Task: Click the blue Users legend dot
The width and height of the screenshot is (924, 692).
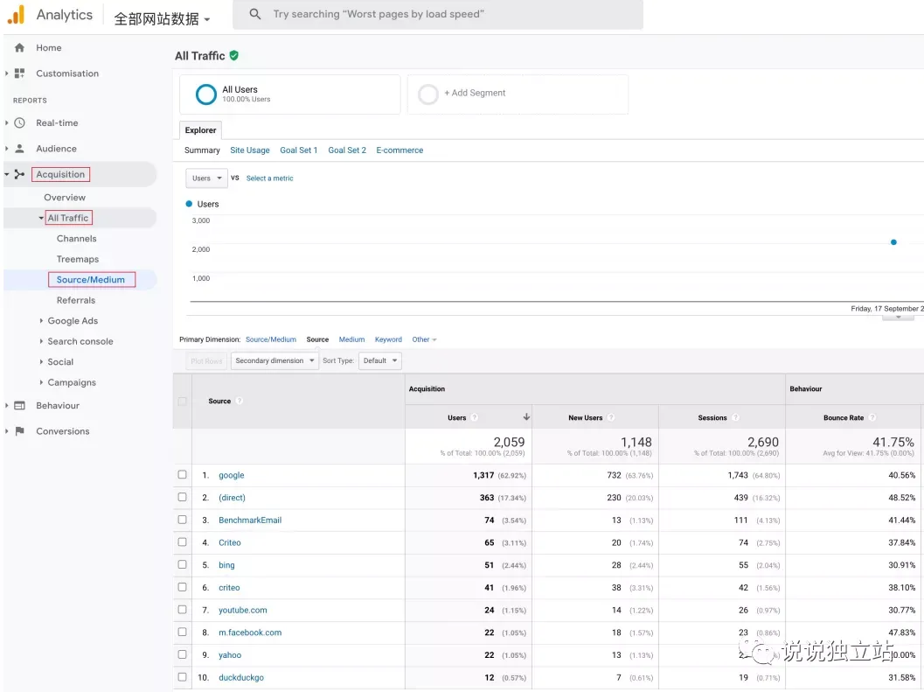Action: coord(189,204)
